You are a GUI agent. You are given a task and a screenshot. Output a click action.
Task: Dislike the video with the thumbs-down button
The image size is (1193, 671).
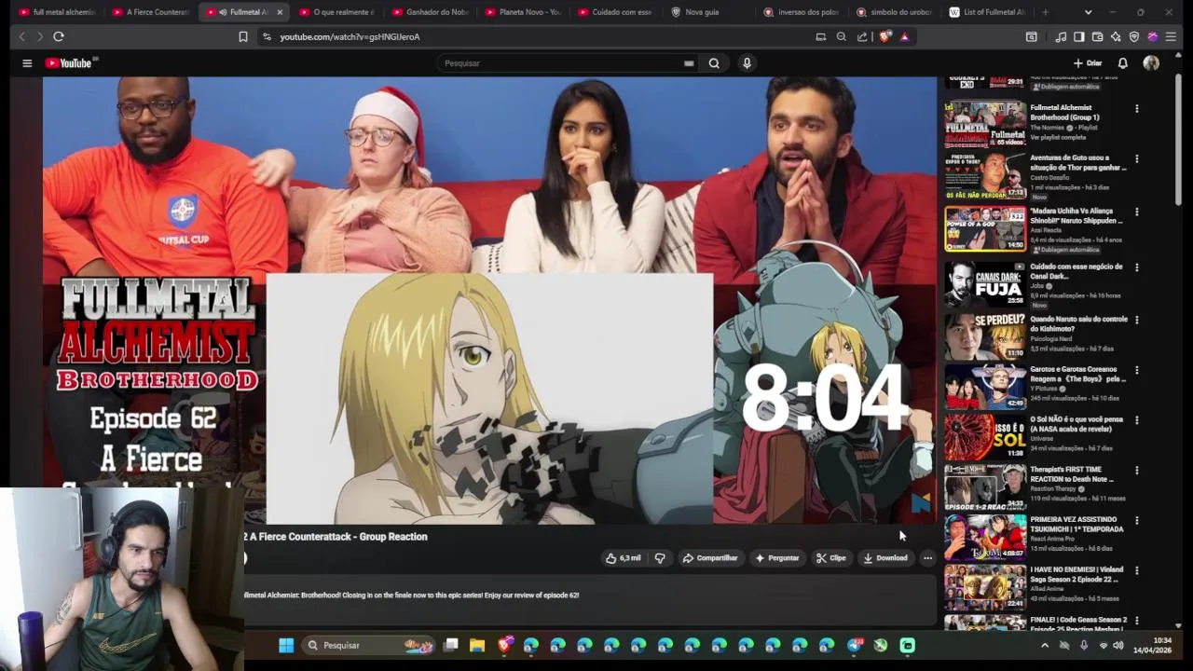point(660,558)
